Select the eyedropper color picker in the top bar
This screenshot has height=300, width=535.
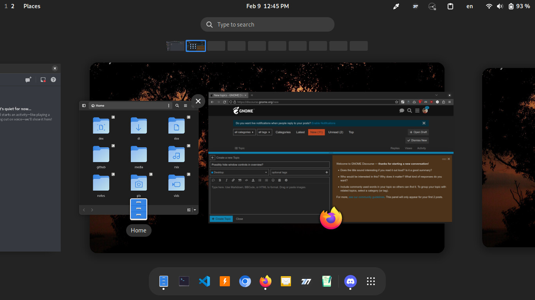pos(396,6)
